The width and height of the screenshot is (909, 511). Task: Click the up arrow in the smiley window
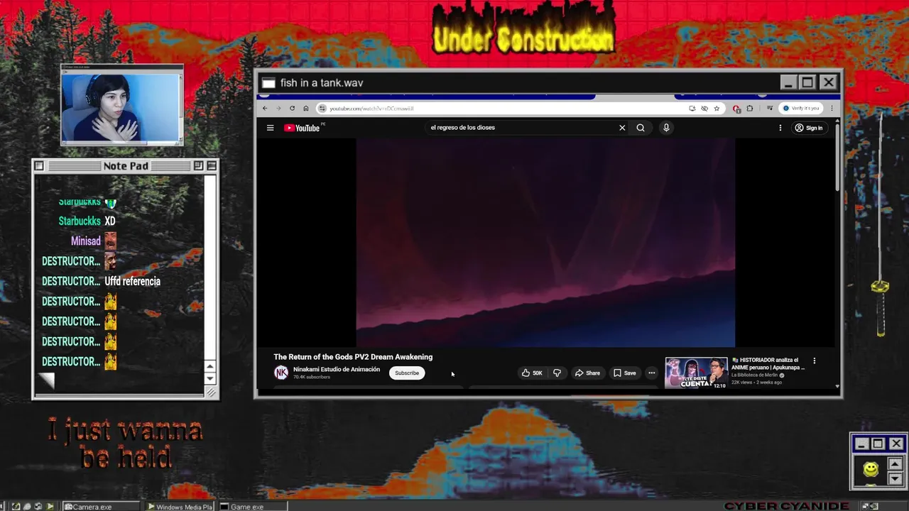tap(895, 463)
